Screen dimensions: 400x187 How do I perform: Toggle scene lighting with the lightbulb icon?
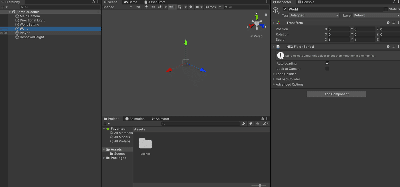tap(146, 7)
